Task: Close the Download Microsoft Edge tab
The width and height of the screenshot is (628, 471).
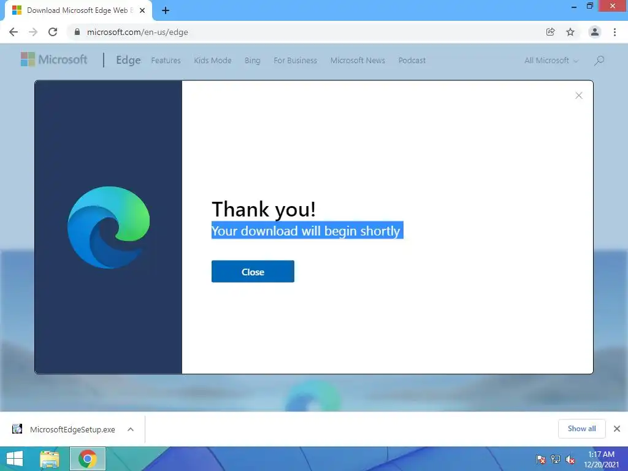Action: click(142, 10)
